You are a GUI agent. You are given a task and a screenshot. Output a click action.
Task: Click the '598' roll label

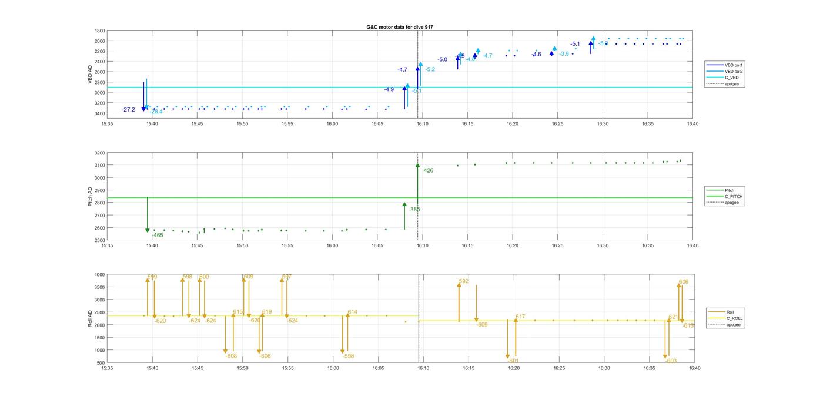click(188, 277)
